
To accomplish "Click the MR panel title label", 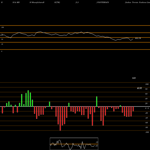I will coord(134,78).
